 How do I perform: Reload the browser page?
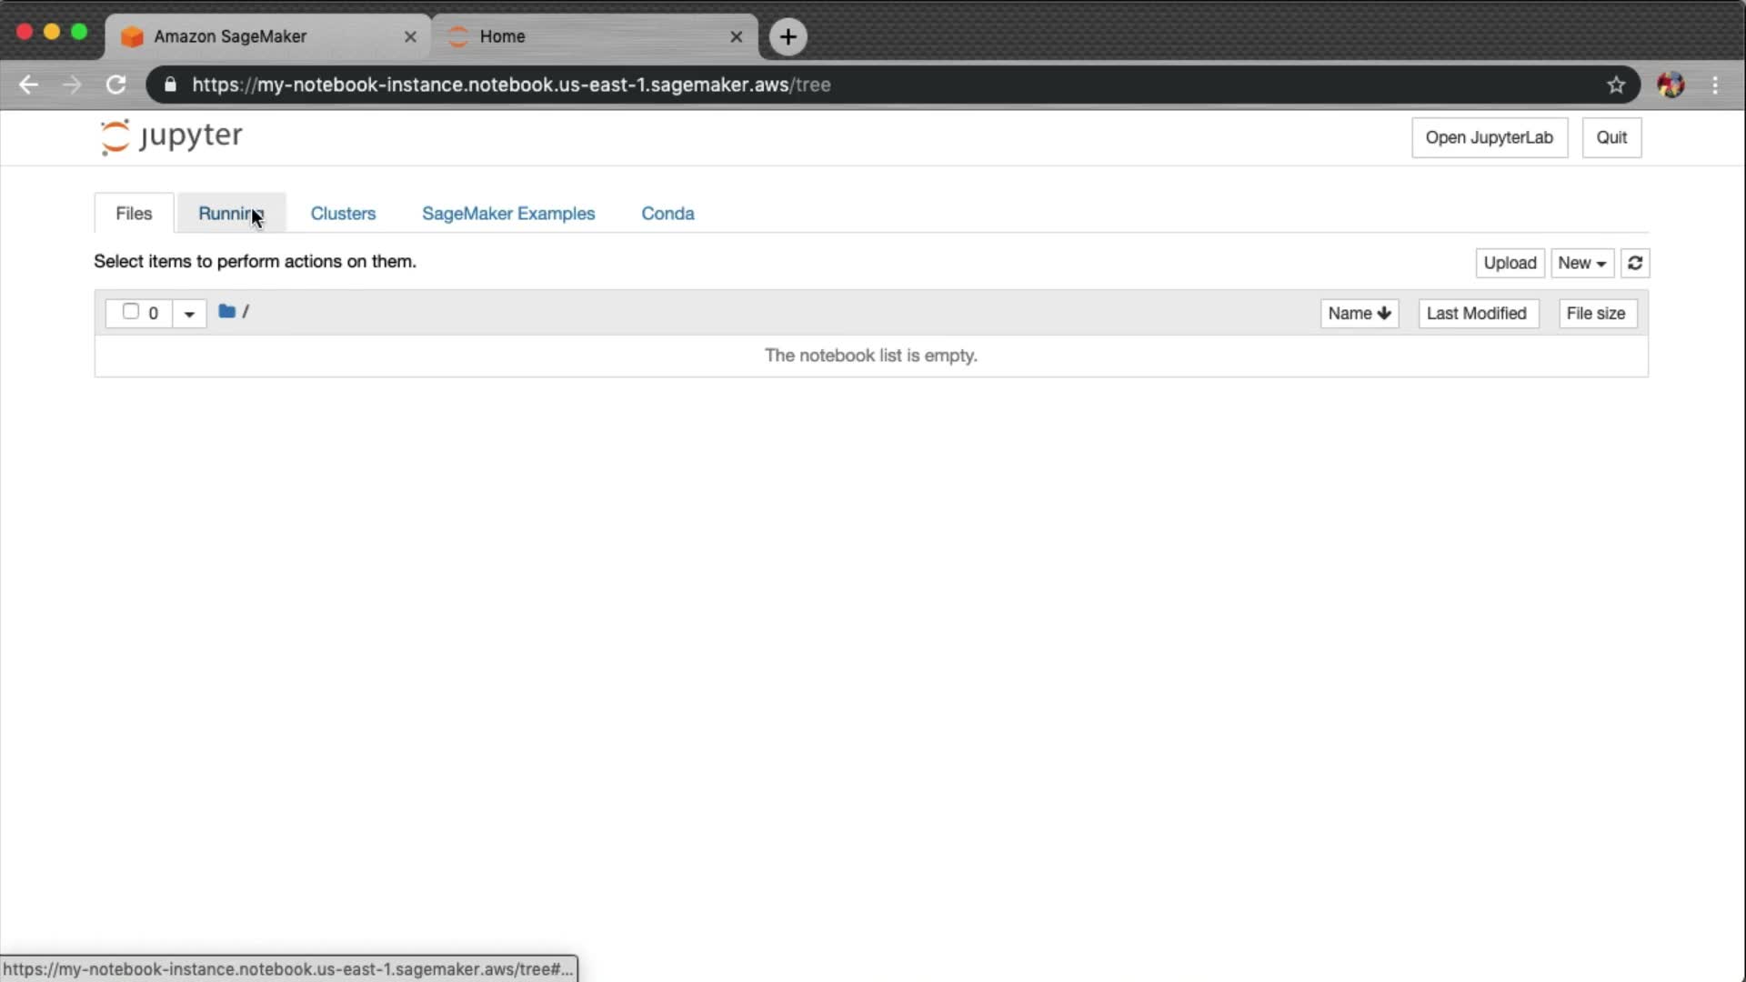[115, 85]
